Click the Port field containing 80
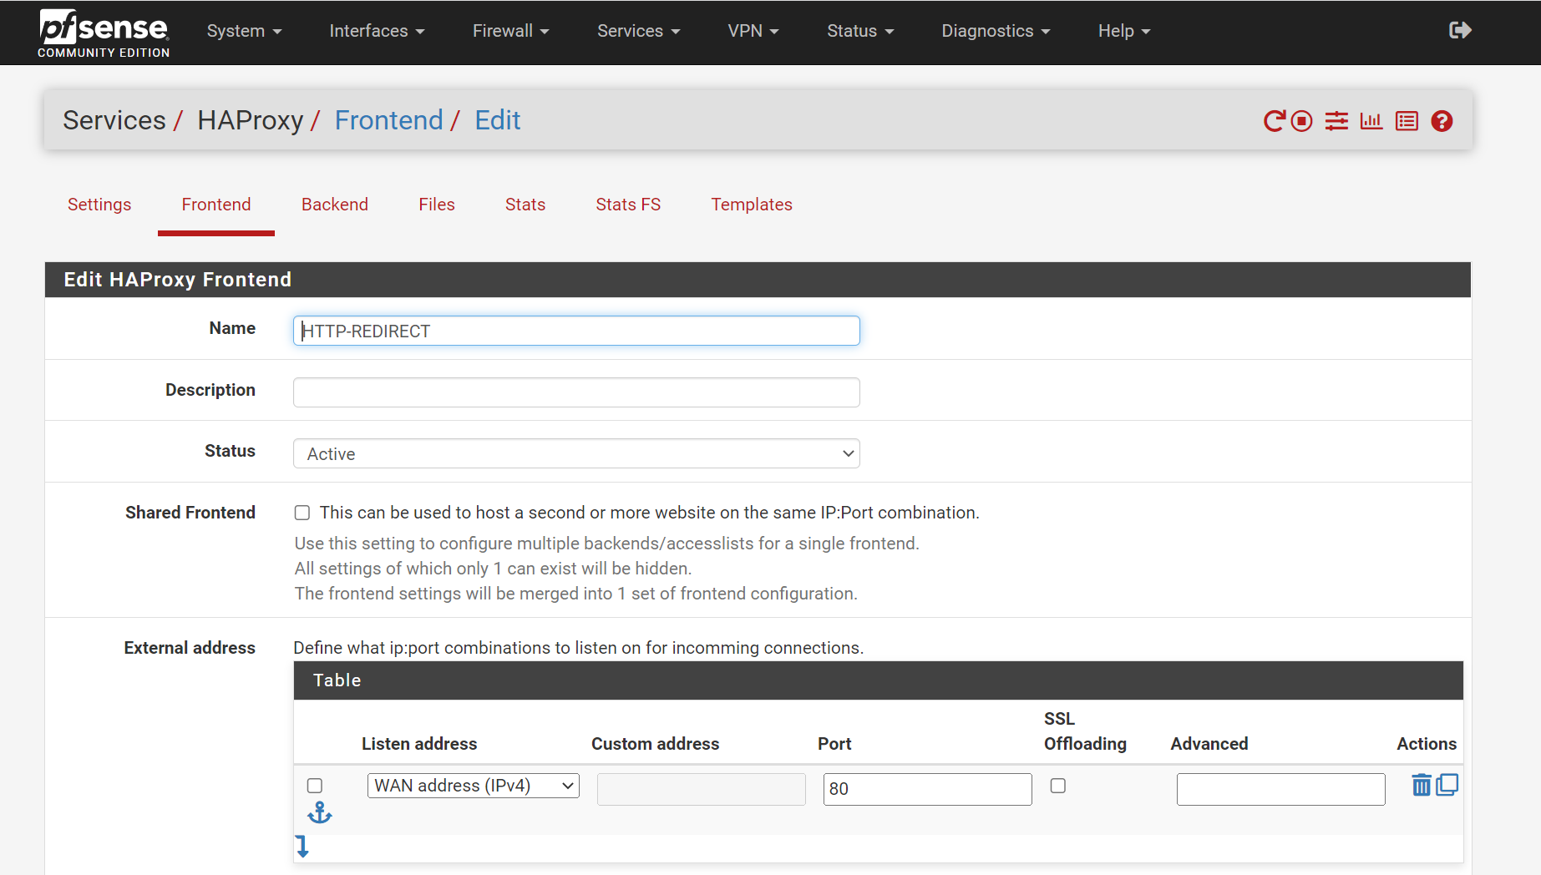The image size is (1541, 875). [x=927, y=789]
